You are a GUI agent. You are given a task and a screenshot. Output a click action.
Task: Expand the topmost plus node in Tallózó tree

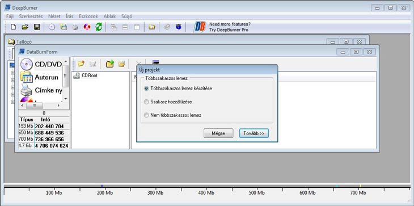click(12, 73)
